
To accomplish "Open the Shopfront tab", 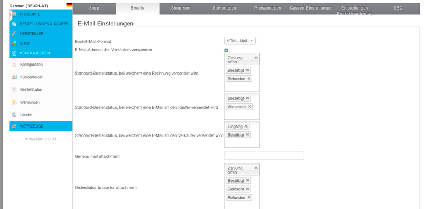I will 181,8.
